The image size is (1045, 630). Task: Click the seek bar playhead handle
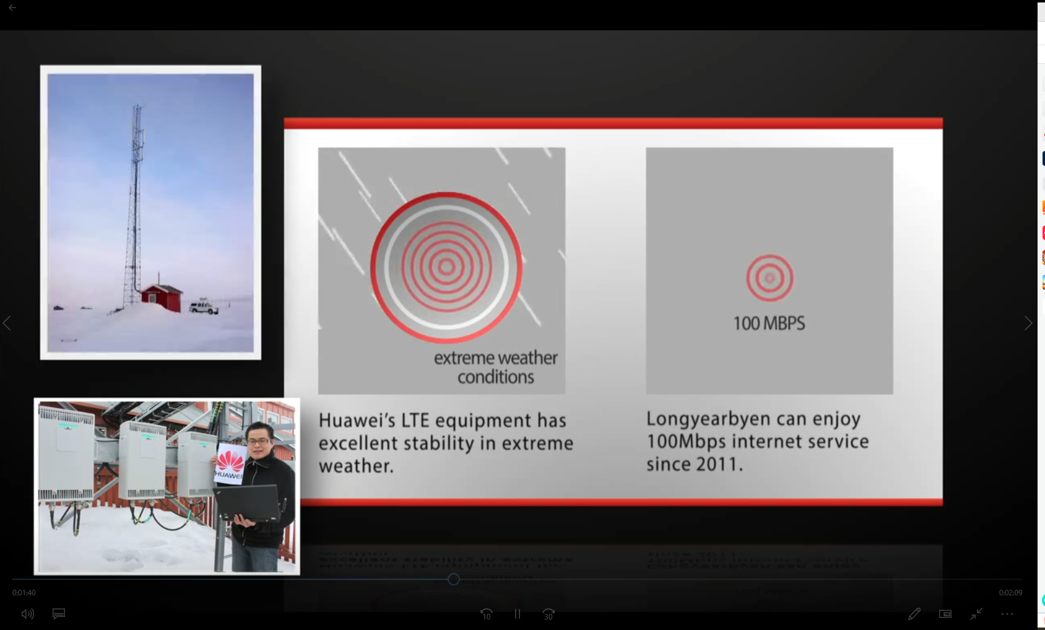point(454,579)
